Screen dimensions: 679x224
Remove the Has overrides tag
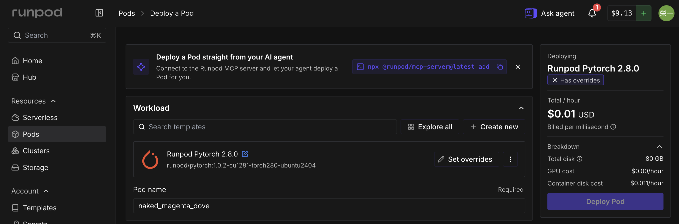pyautogui.click(x=555, y=80)
